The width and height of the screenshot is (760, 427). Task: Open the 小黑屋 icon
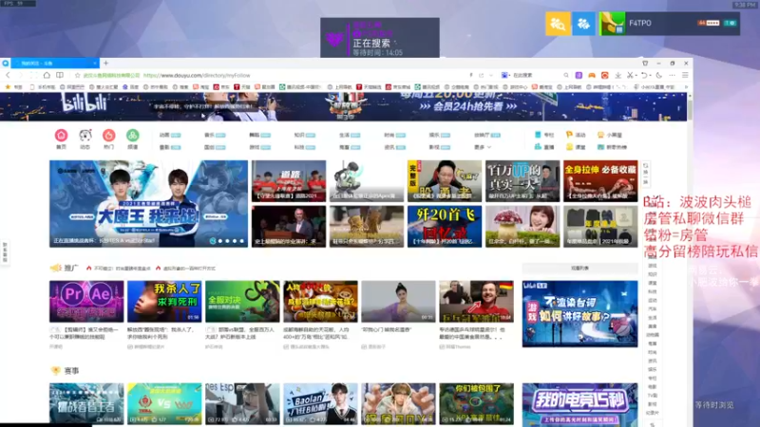[600, 135]
